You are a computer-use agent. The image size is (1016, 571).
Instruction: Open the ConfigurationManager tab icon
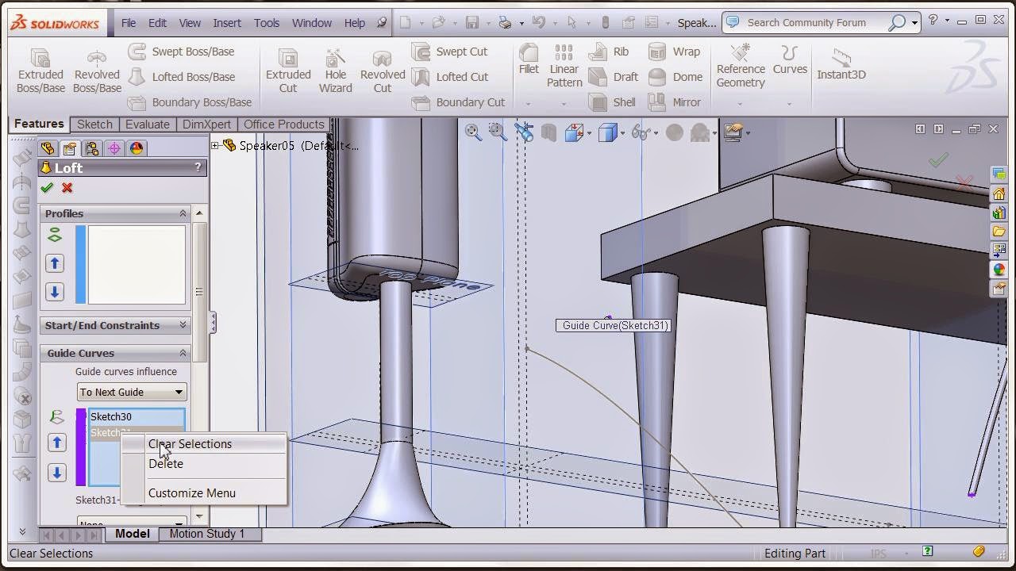click(92, 148)
